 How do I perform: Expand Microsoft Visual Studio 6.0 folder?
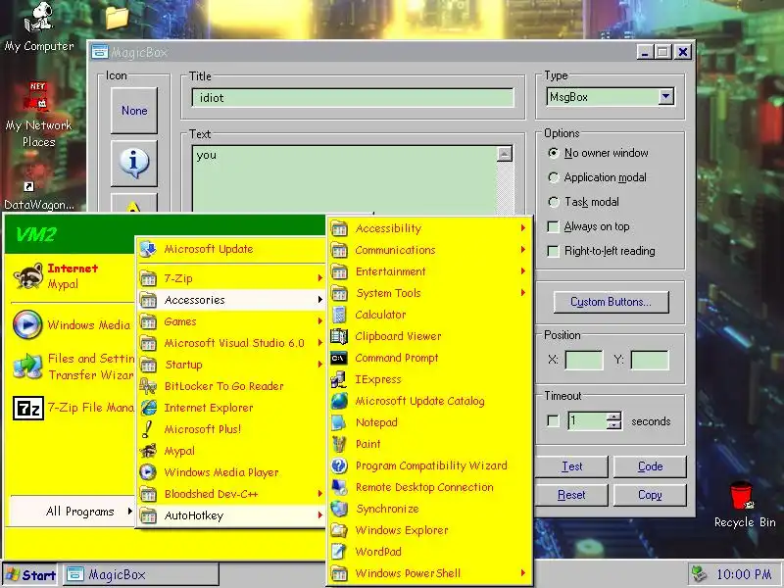pos(231,342)
